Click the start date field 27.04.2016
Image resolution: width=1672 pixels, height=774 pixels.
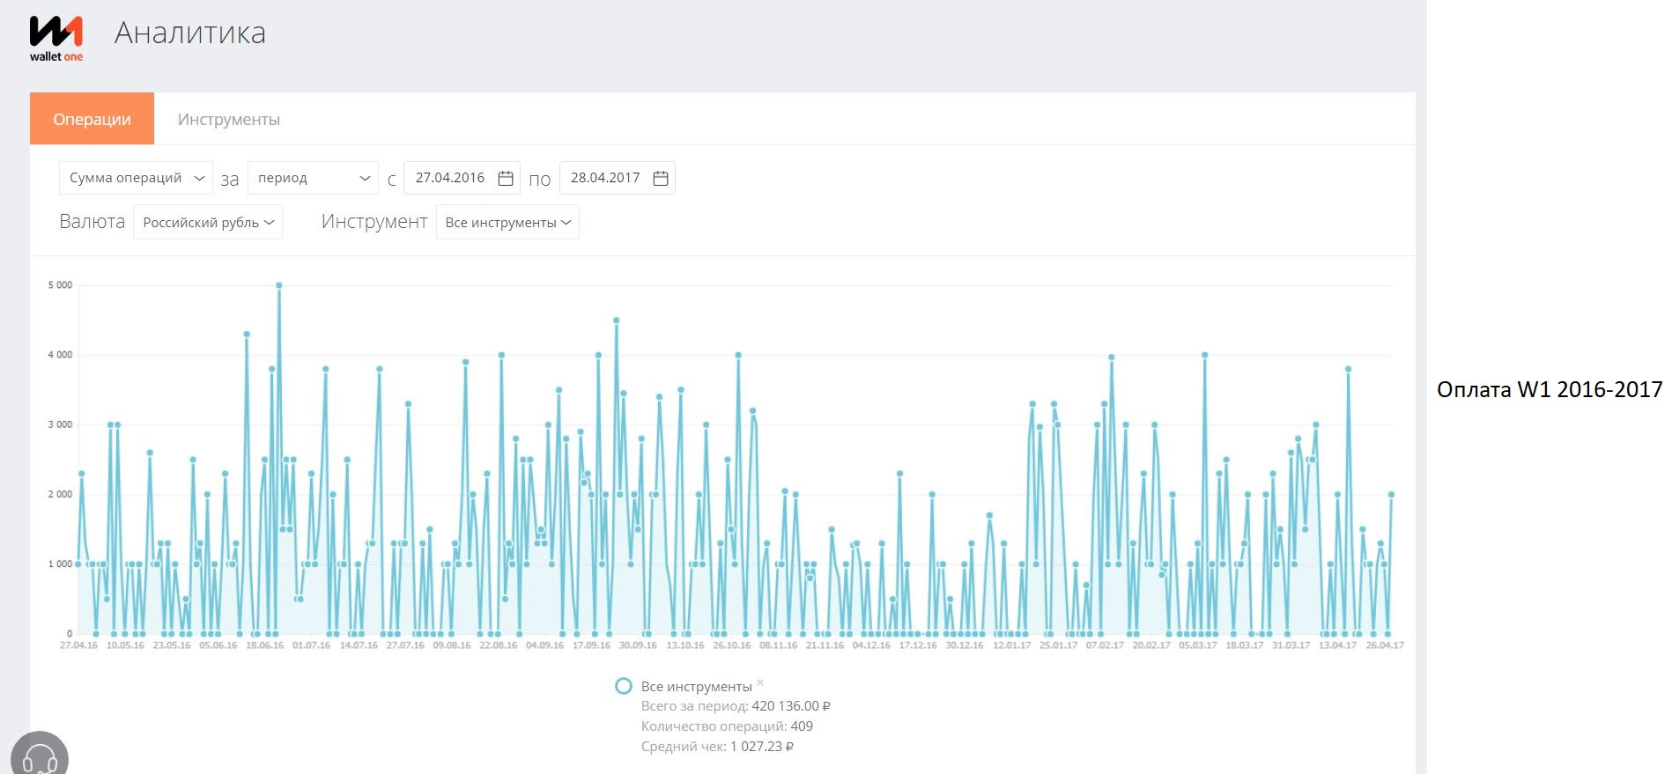(x=450, y=178)
